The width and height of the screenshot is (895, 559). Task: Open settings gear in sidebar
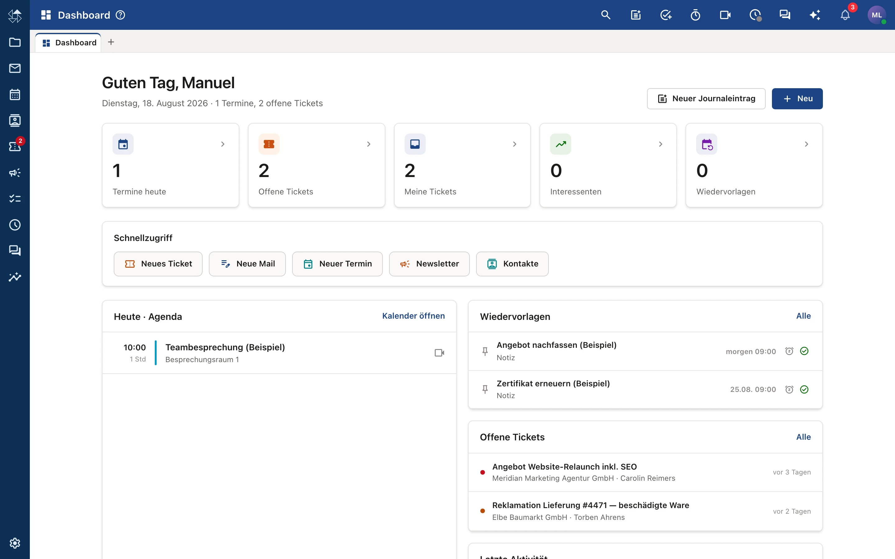[x=15, y=543]
